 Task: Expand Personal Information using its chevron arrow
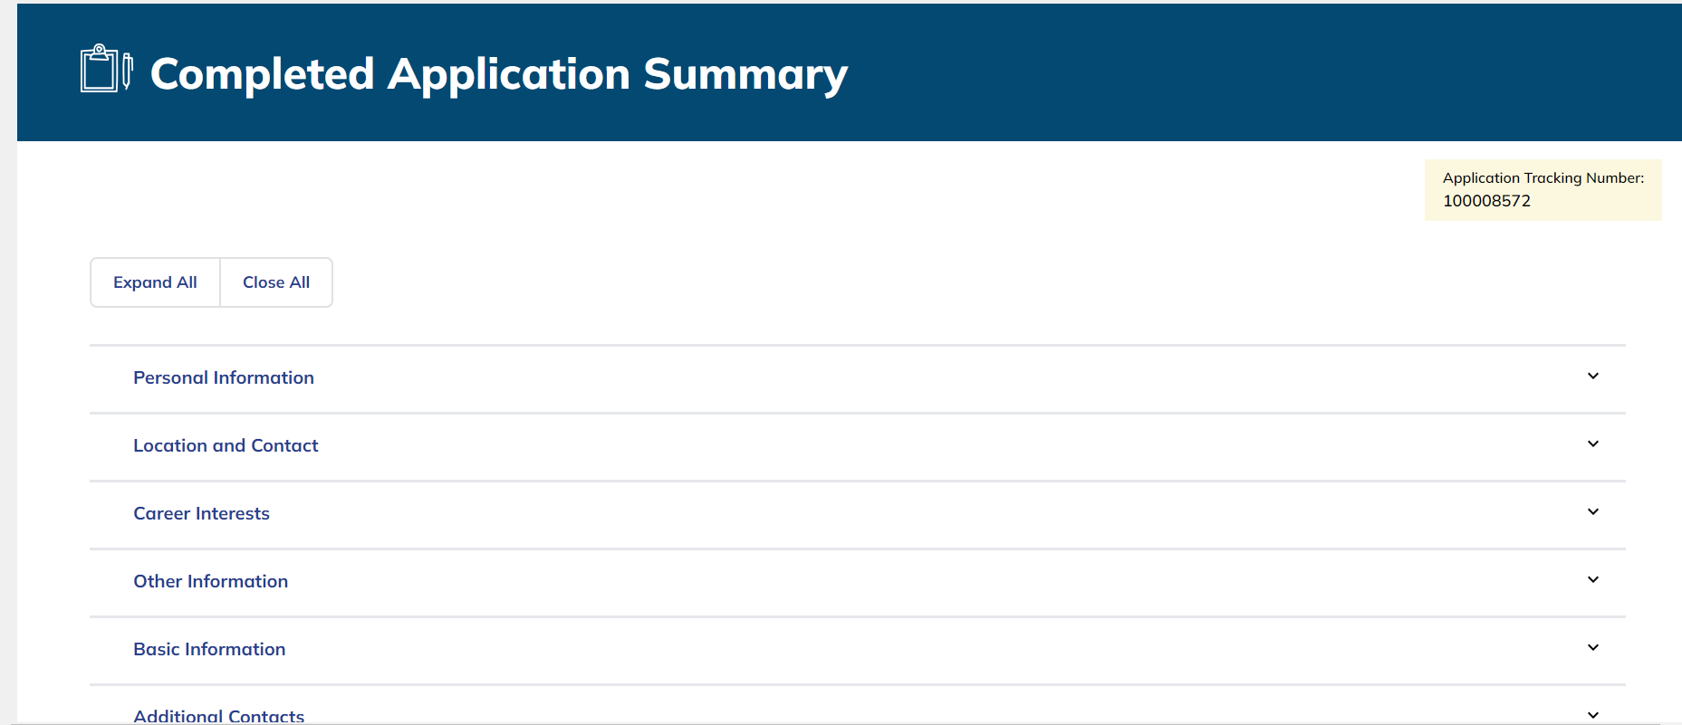[1592, 377]
